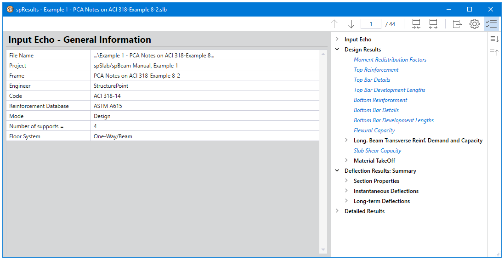
Task: Click the expand-all list icon
Action: (494, 39)
